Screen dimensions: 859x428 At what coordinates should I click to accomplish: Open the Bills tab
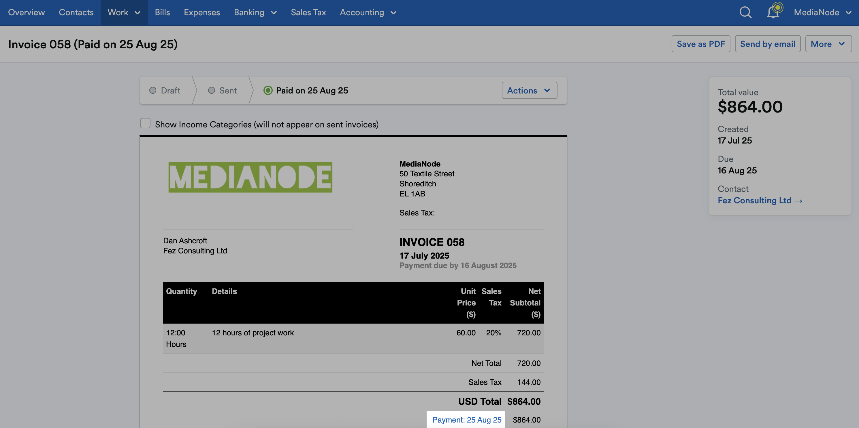click(162, 13)
